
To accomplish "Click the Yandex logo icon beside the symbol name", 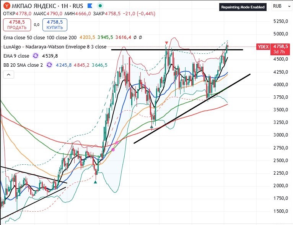I will 7,6.
